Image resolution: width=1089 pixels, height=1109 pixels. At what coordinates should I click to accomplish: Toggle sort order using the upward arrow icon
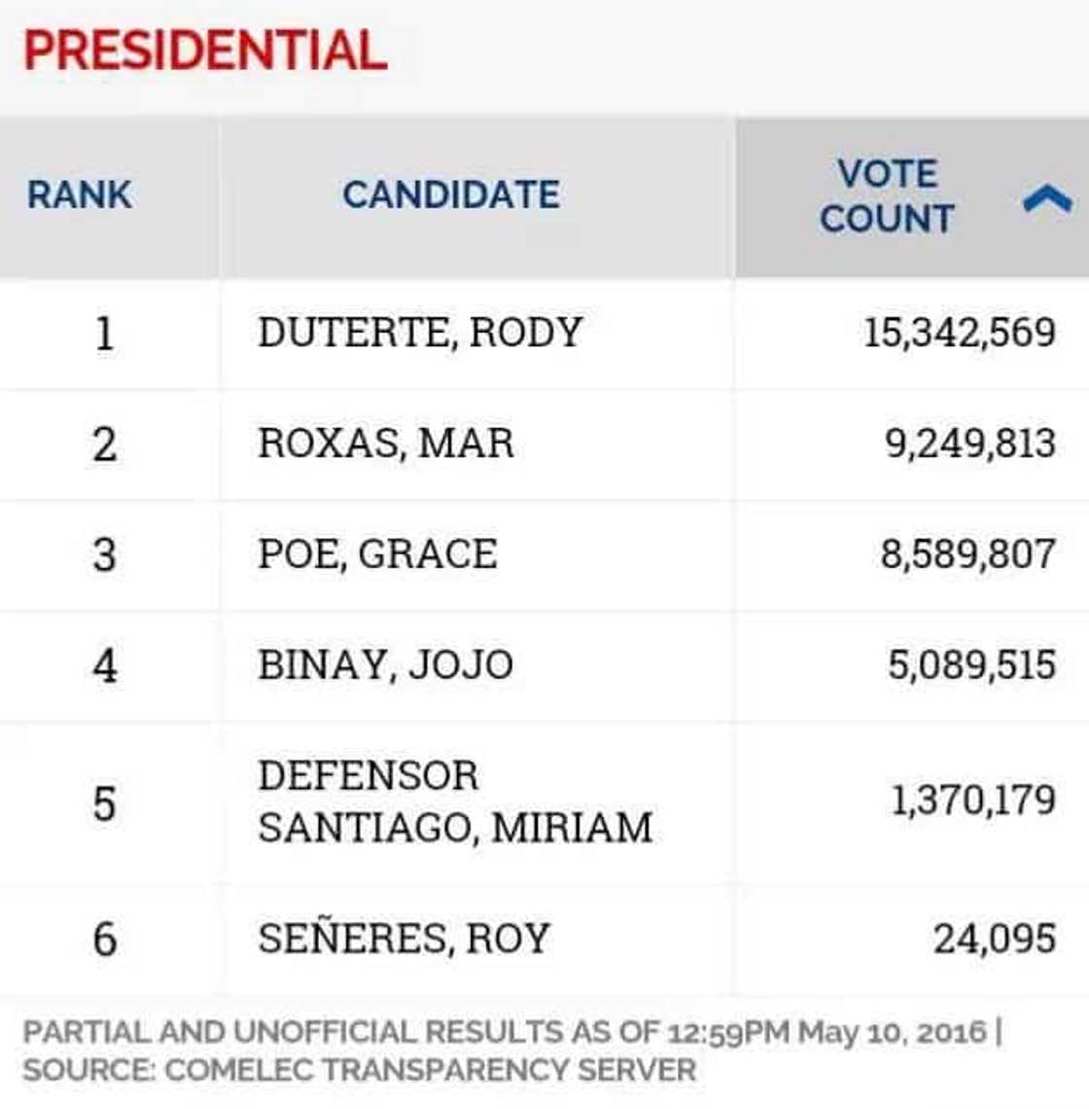pyautogui.click(x=1048, y=196)
